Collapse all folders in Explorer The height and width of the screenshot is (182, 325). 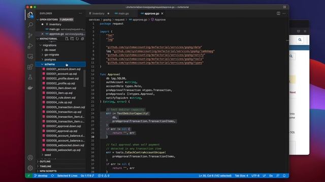tap(82, 38)
